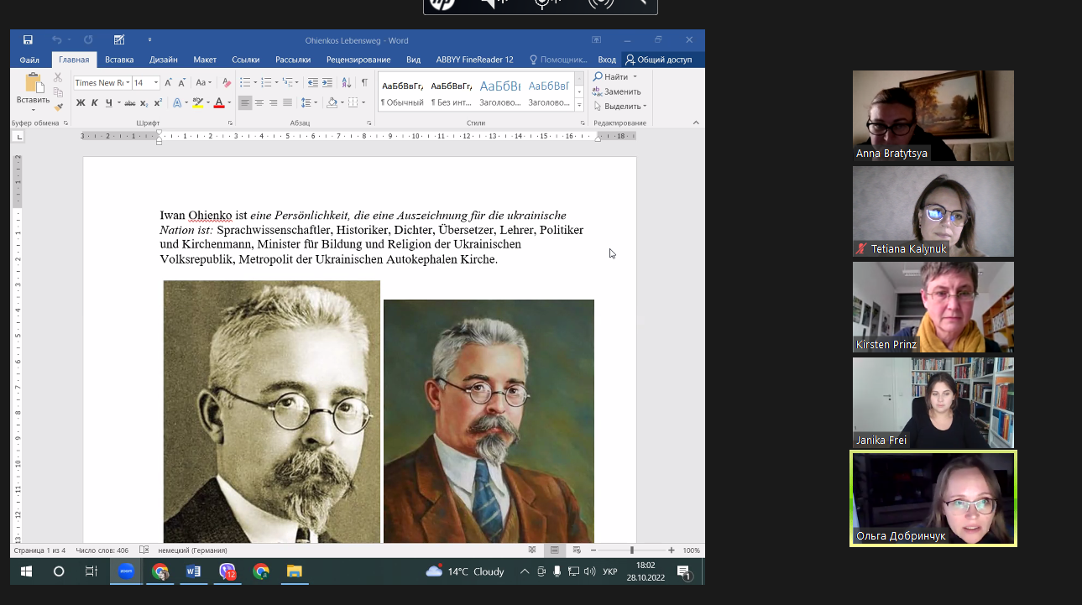The width and height of the screenshot is (1082, 605).
Task: Click the Заменить button
Action: click(x=621, y=91)
